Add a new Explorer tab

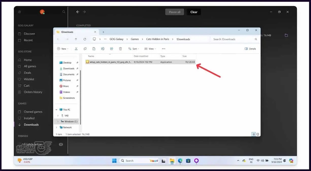[x=103, y=32]
